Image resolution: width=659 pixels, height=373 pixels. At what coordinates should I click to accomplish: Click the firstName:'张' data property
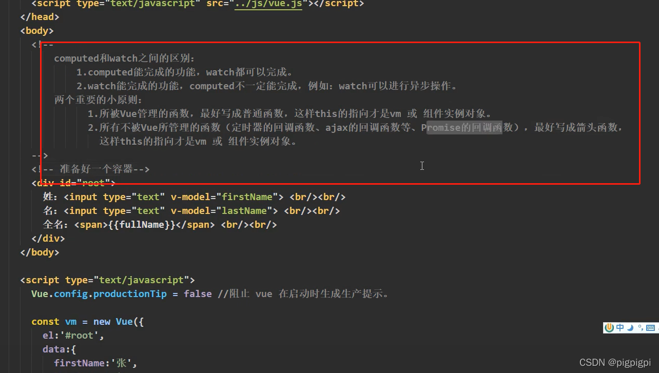pyautogui.click(x=96, y=363)
